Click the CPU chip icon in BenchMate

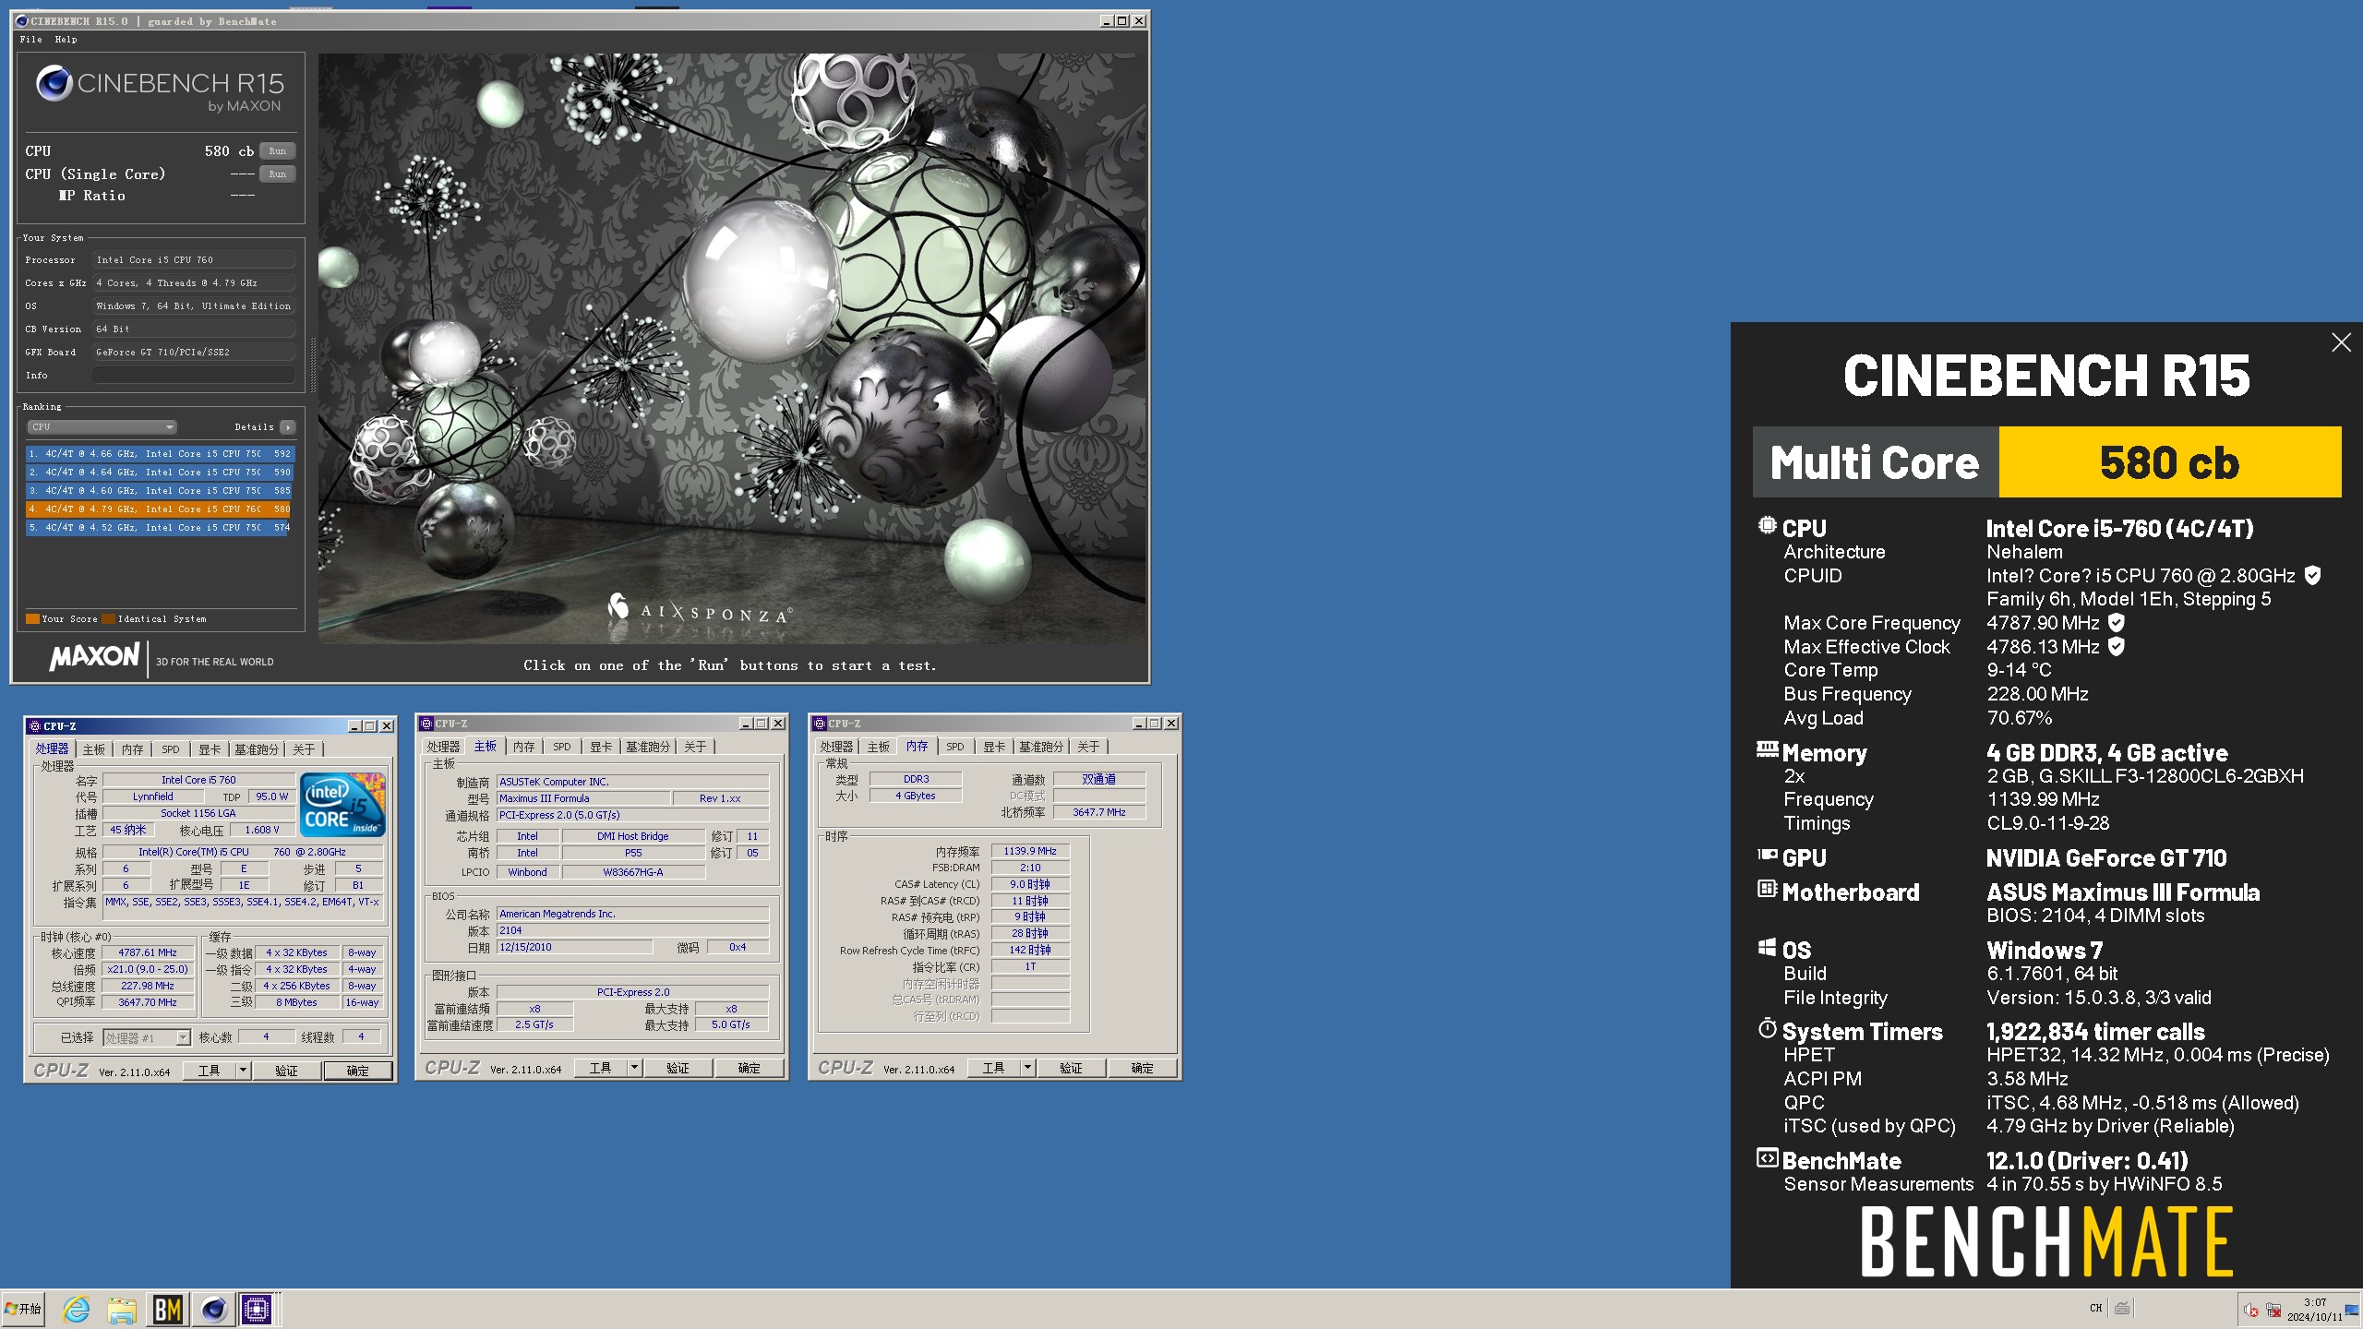pos(1767,525)
